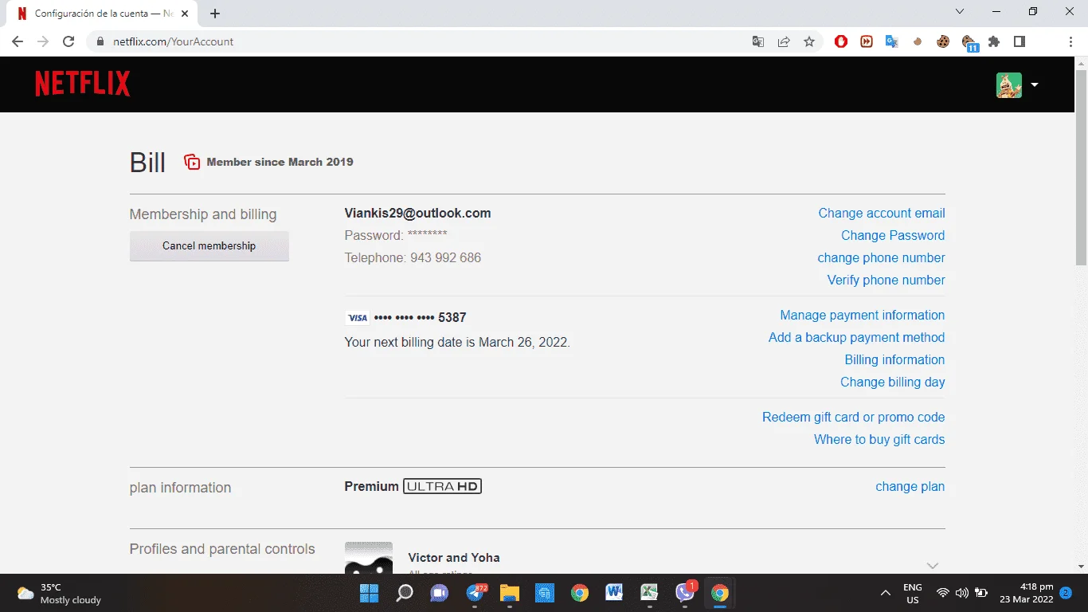Click the Netflix logo
1088x612 pixels.
83,84
